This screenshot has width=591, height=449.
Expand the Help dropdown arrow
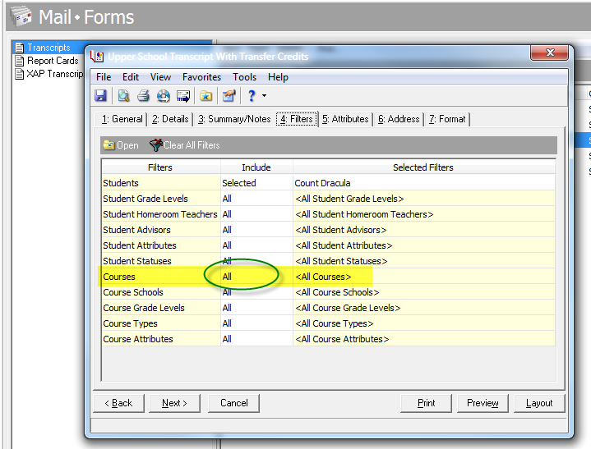click(x=264, y=95)
